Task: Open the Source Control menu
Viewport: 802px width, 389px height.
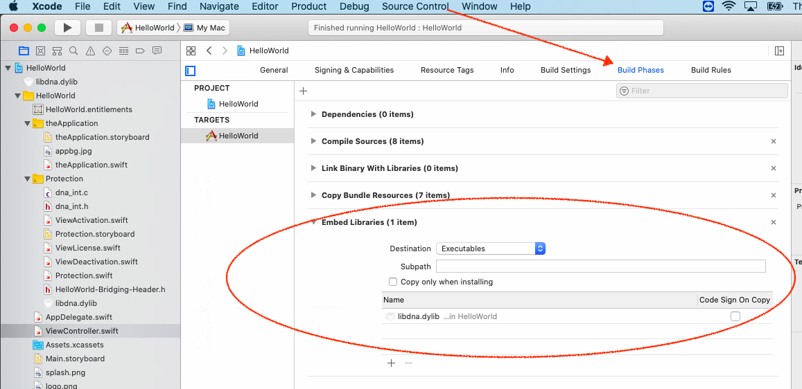Action: [415, 7]
